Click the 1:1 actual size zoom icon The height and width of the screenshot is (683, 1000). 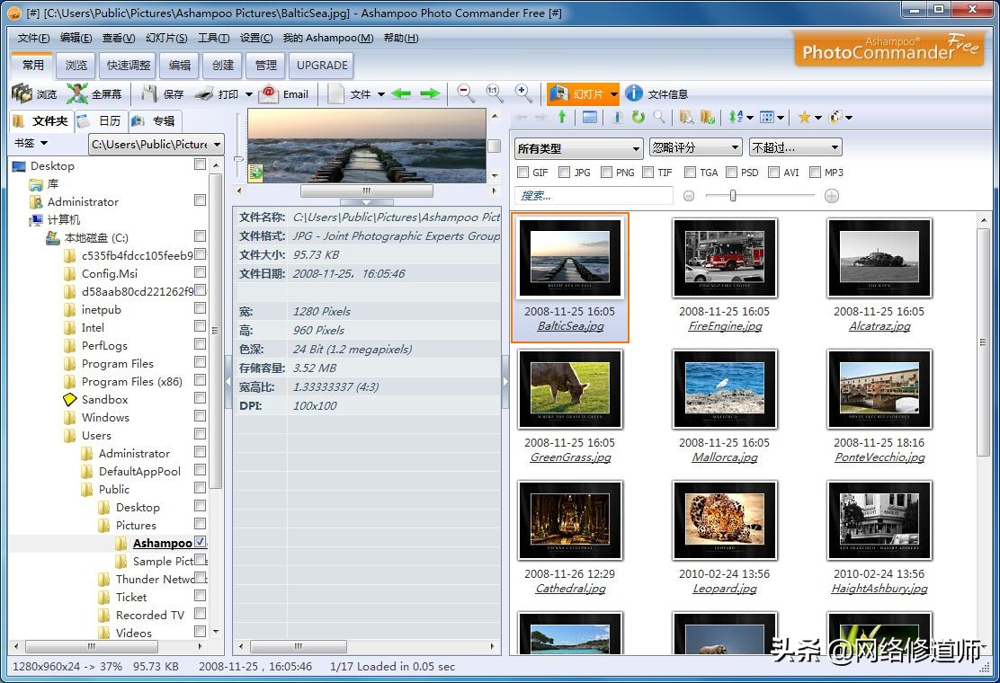[x=494, y=93]
